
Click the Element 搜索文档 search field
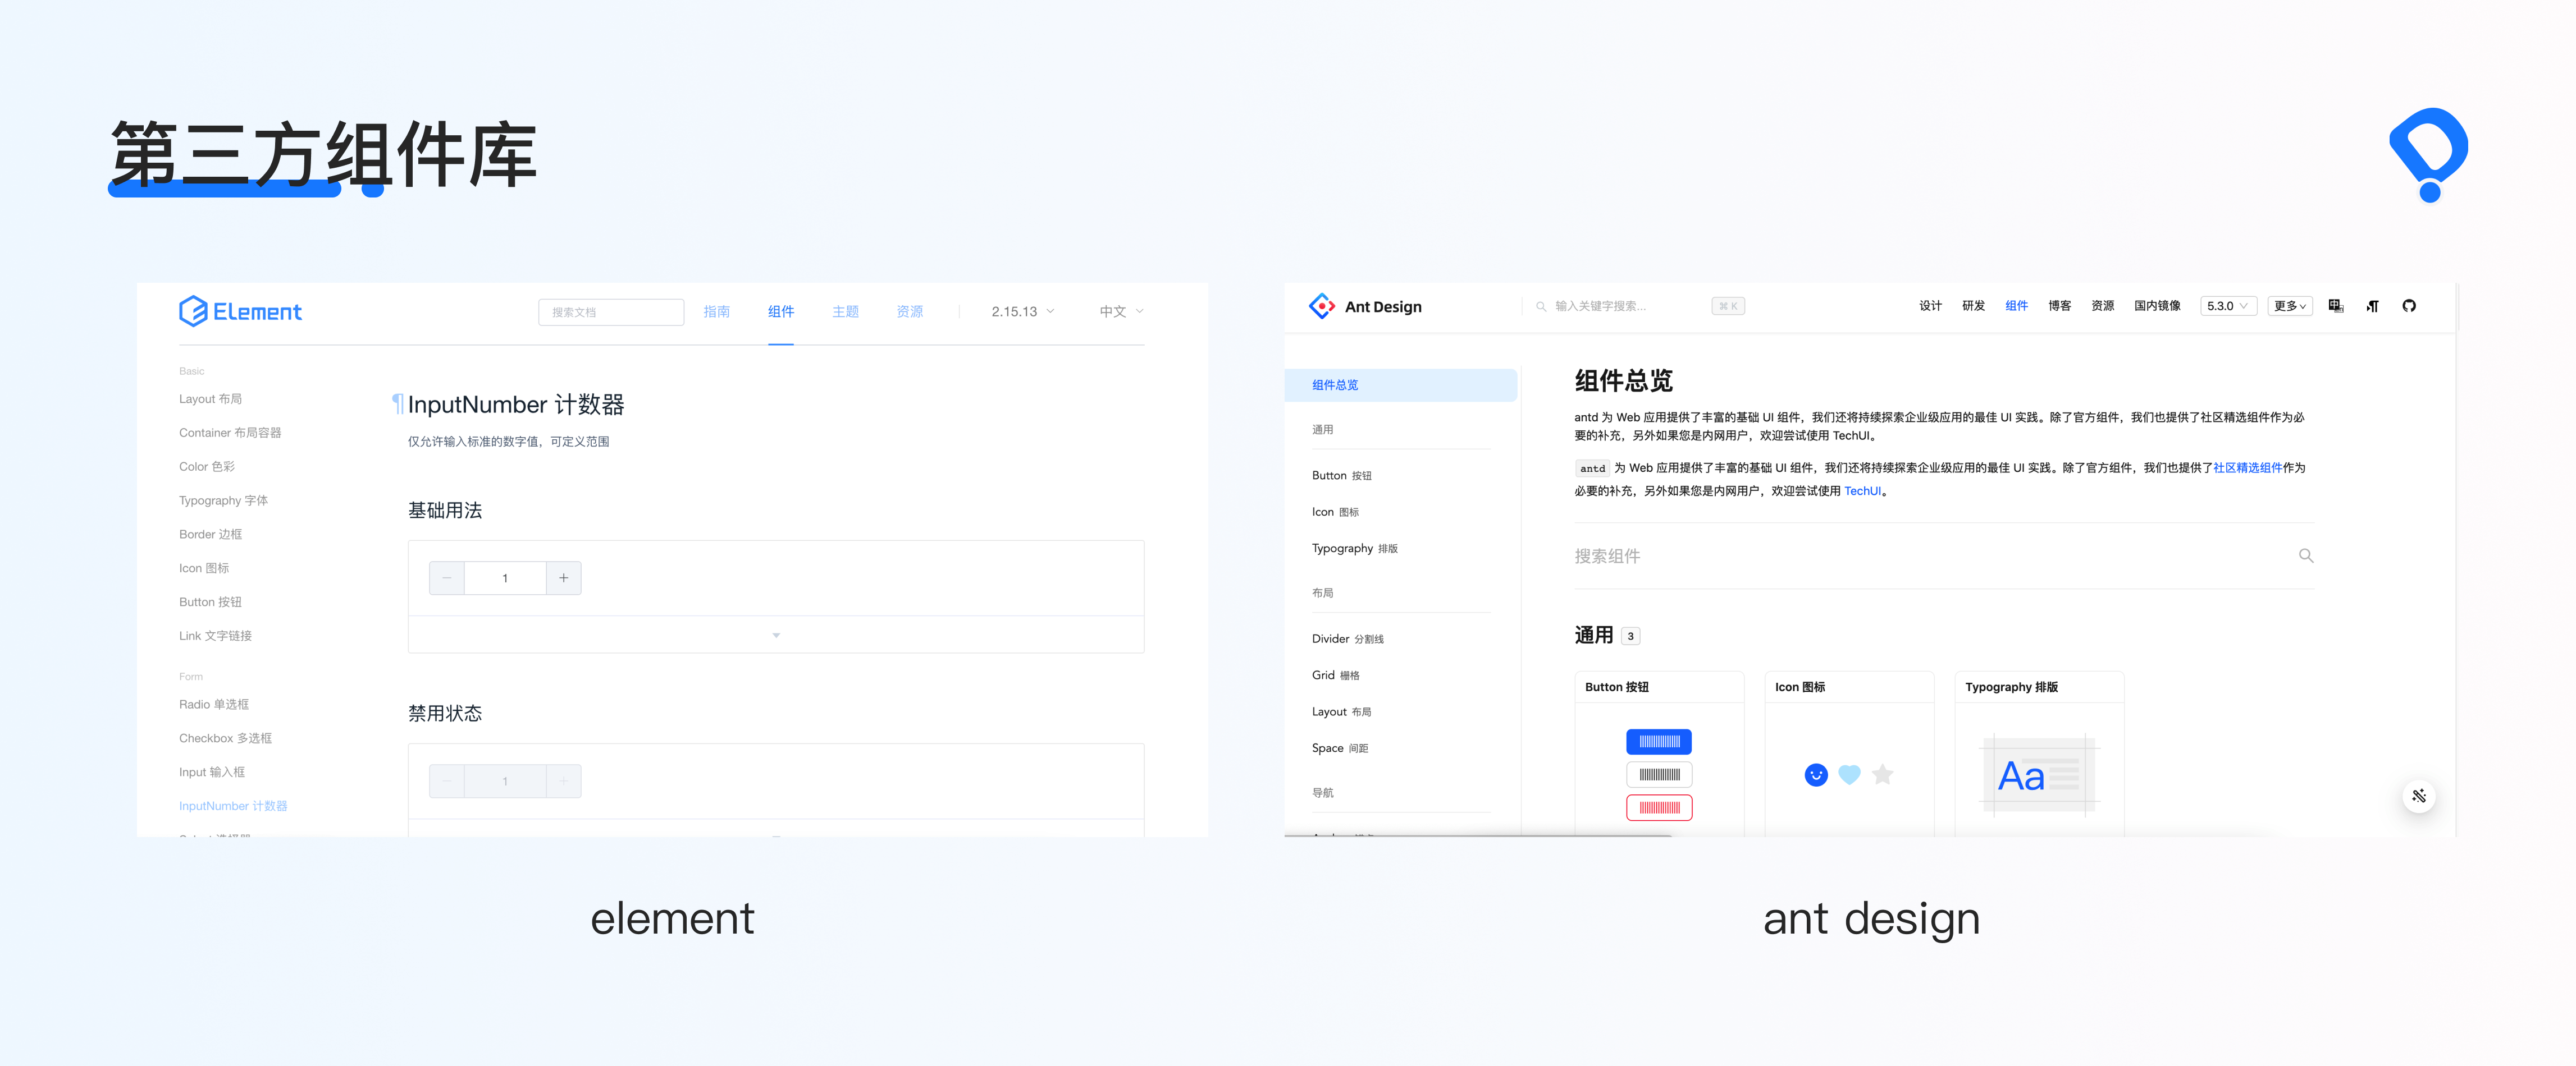click(x=611, y=312)
